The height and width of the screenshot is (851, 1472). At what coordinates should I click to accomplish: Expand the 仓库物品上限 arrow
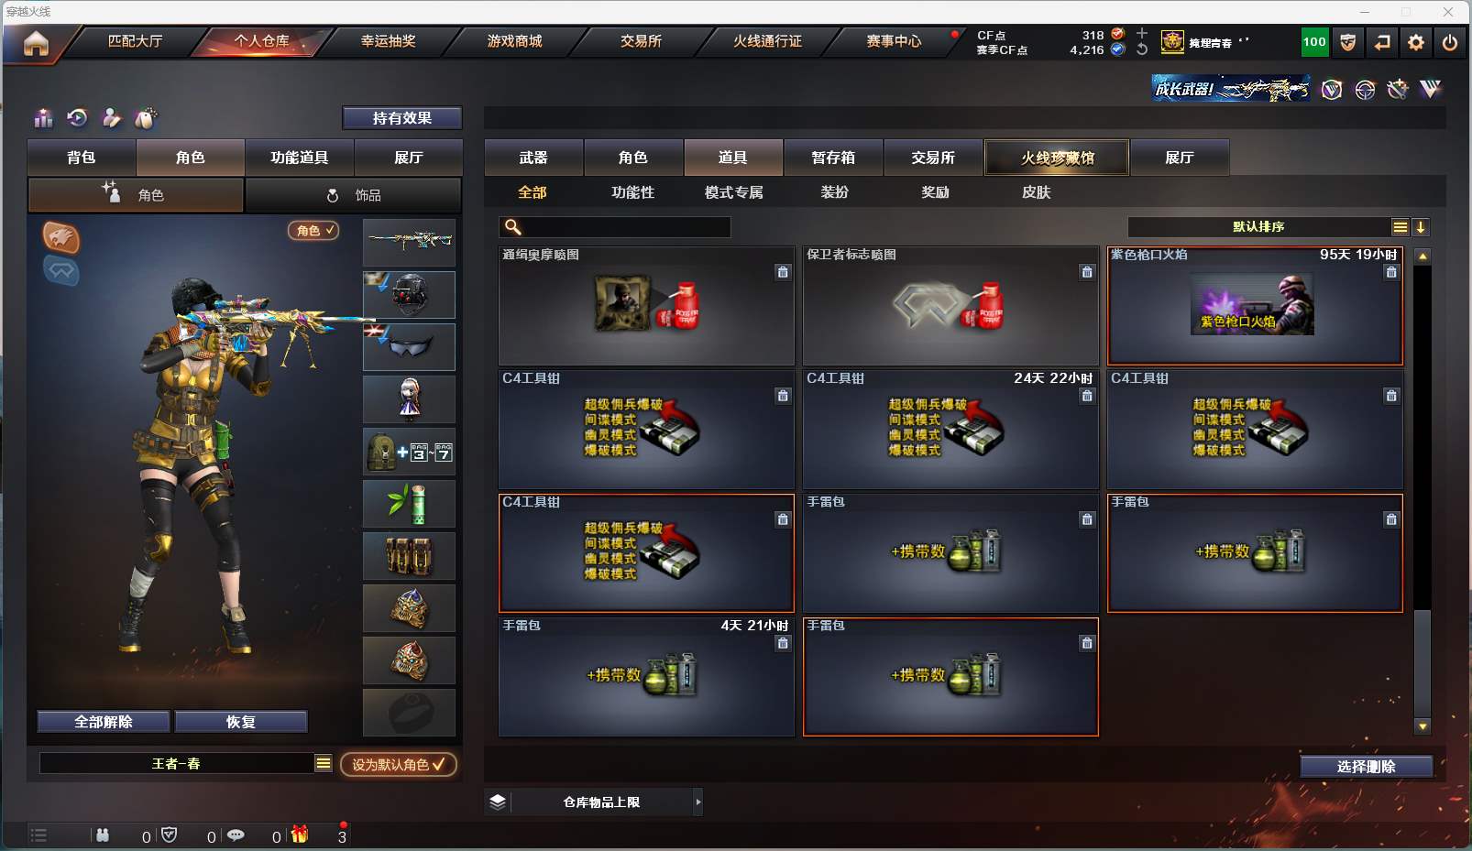tap(698, 802)
